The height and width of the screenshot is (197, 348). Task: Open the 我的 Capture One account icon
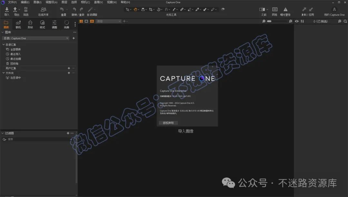pos(334,9)
